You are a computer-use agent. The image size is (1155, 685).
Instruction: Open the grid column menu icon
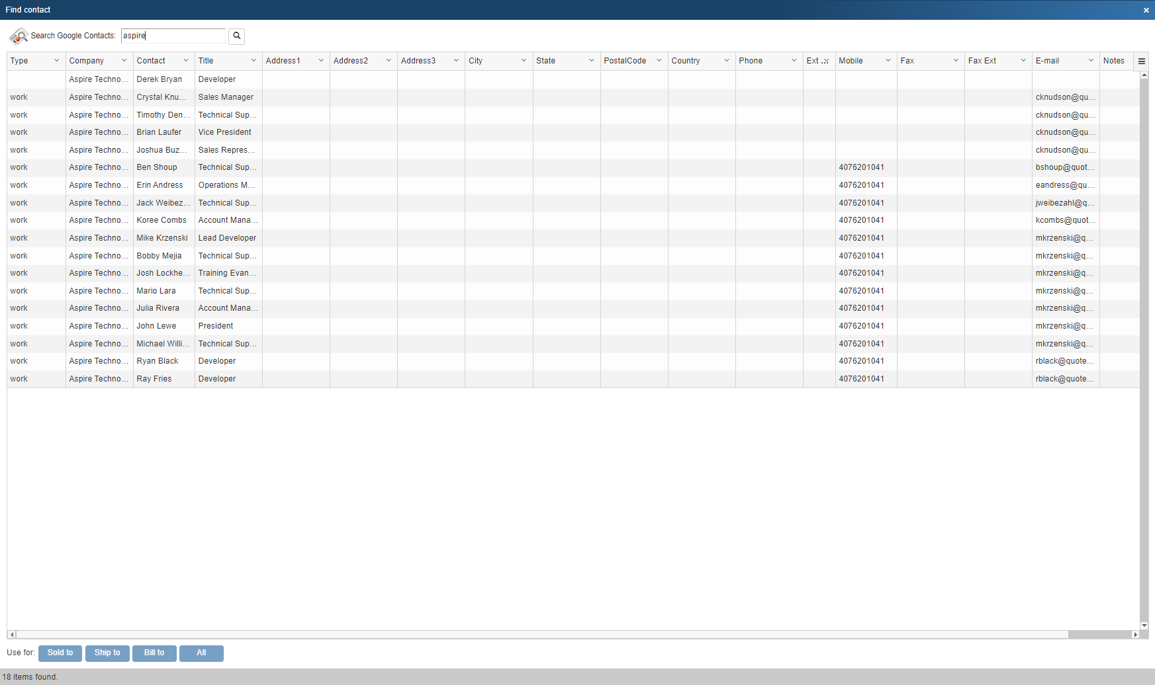pos(1142,61)
